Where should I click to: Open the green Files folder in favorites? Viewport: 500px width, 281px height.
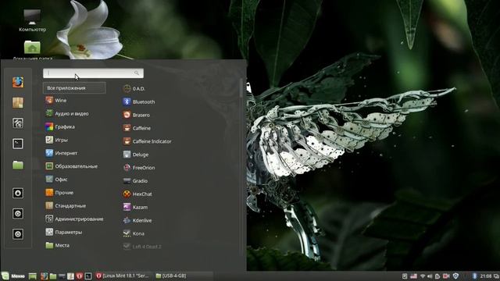18,165
